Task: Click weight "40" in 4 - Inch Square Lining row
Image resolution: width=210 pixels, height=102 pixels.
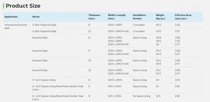Action: (157, 80)
